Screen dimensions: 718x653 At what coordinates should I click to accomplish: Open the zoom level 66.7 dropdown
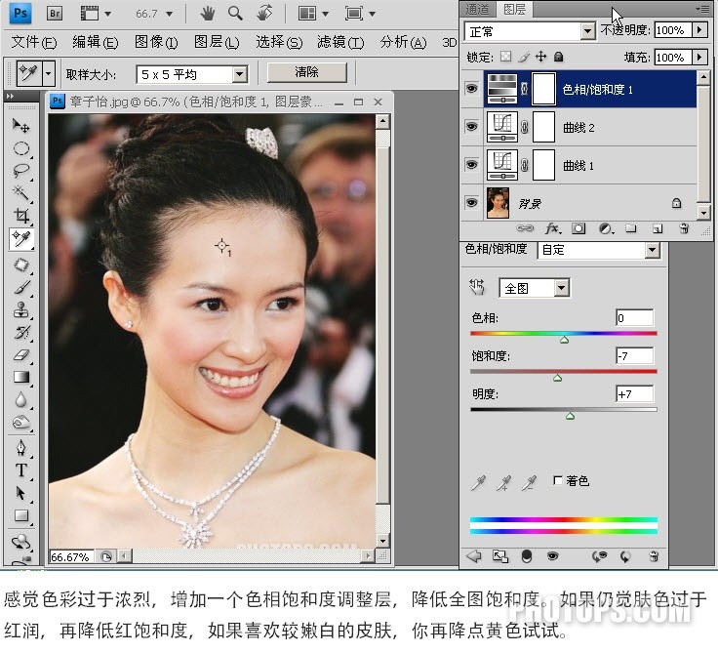click(169, 14)
